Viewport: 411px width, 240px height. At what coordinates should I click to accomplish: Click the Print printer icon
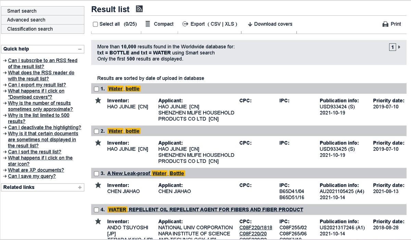pos(385,24)
